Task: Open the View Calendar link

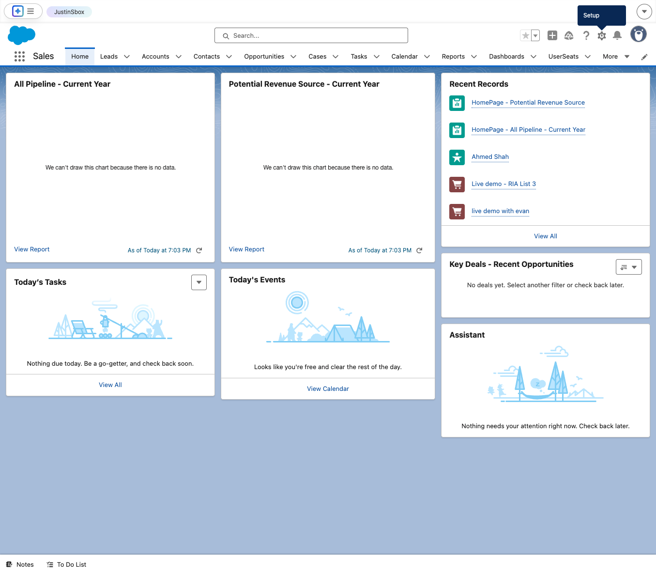Action: pyautogui.click(x=328, y=389)
